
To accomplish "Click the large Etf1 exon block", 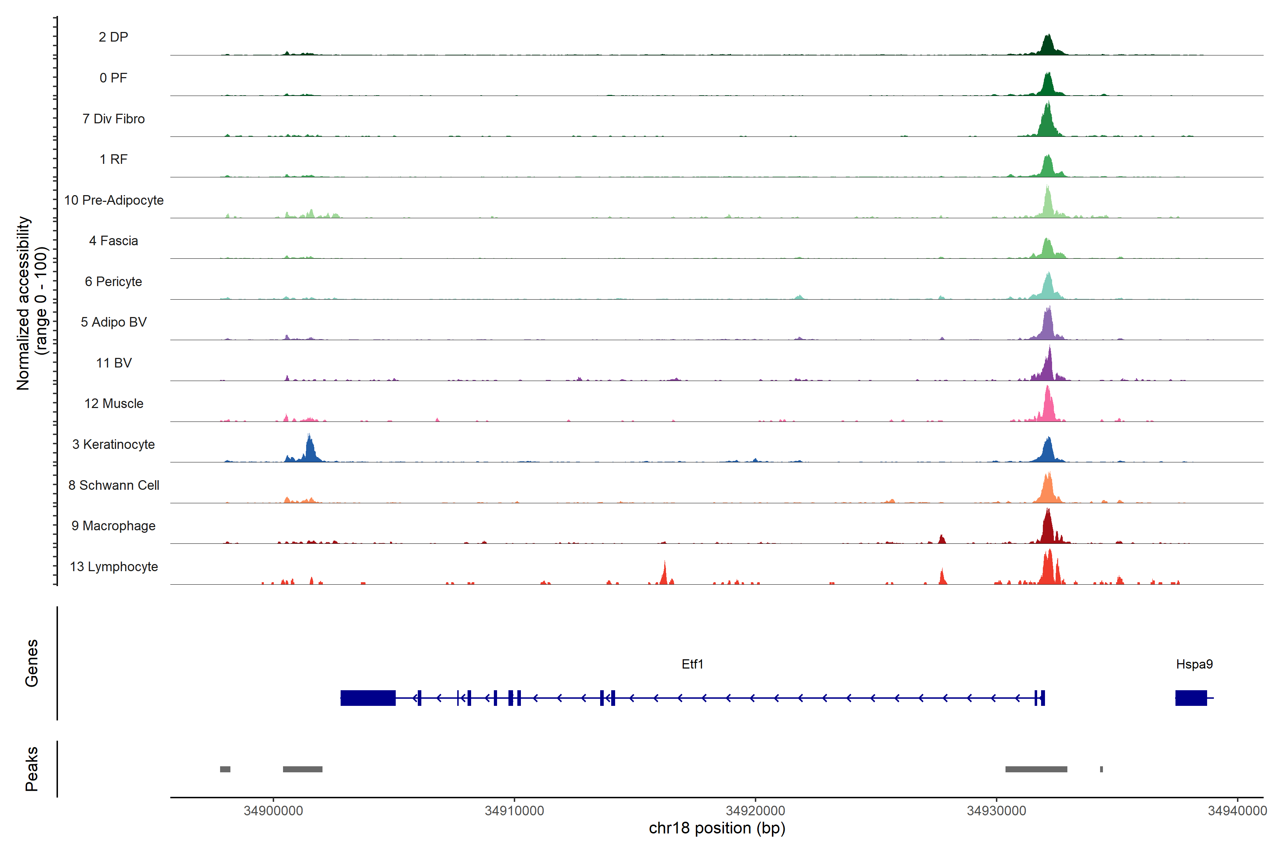I will [x=368, y=697].
